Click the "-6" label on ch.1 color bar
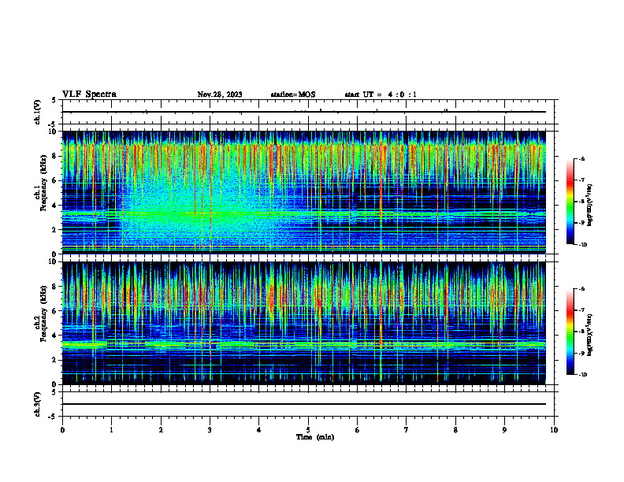The height and width of the screenshot is (482, 624). coord(581,158)
